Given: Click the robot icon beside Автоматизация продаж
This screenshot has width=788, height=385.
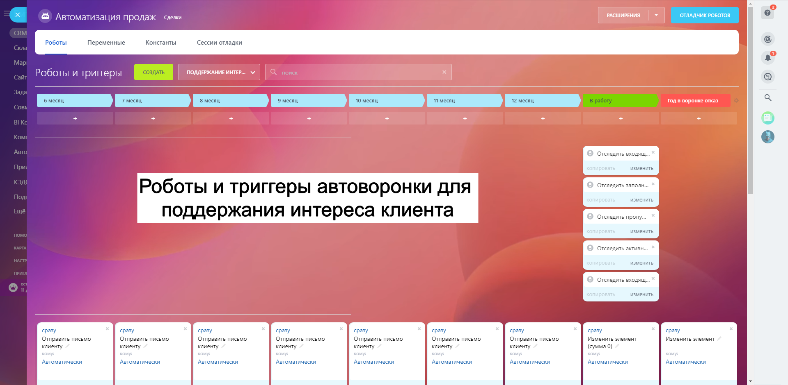Looking at the screenshot, I should coord(45,16).
